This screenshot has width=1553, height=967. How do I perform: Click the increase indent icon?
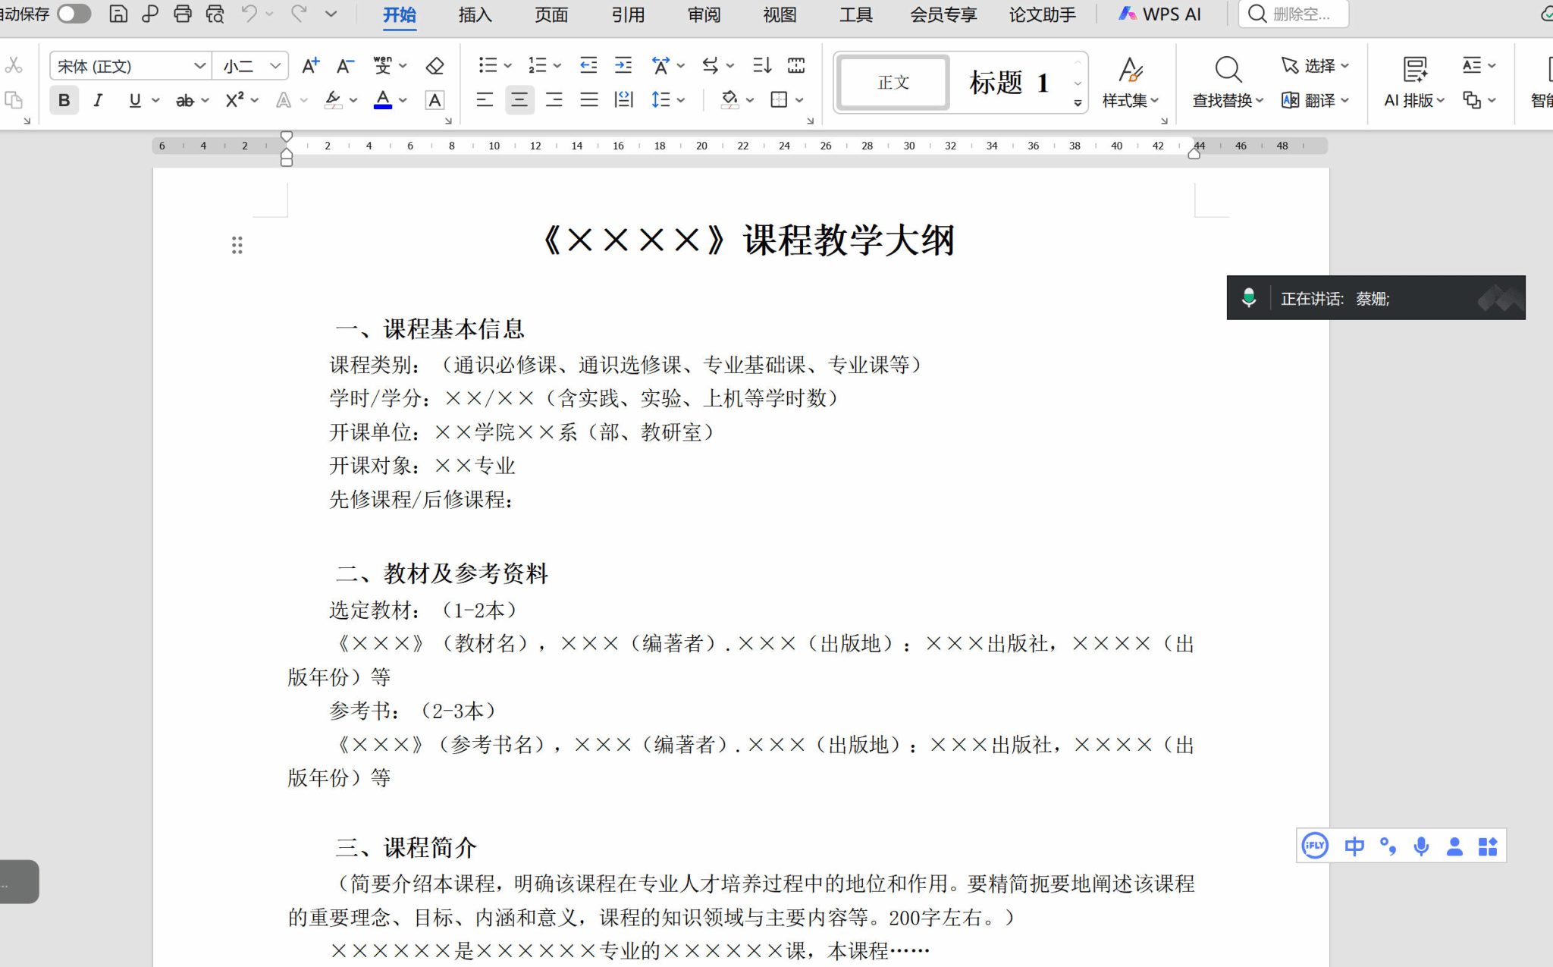(623, 66)
